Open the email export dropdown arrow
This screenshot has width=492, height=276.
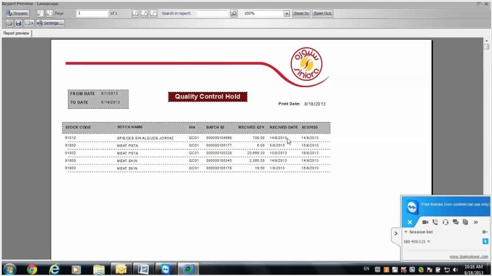click(x=32, y=23)
